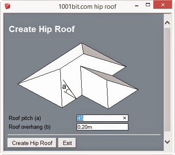The height and width of the screenshot is (155, 175).
Task: Click the 'Roof pitch (a)' label
Action: [x=25, y=118]
